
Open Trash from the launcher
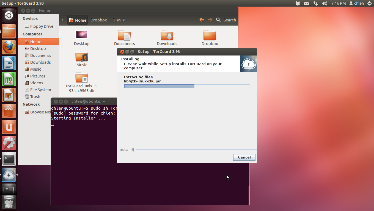tap(9, 202)
